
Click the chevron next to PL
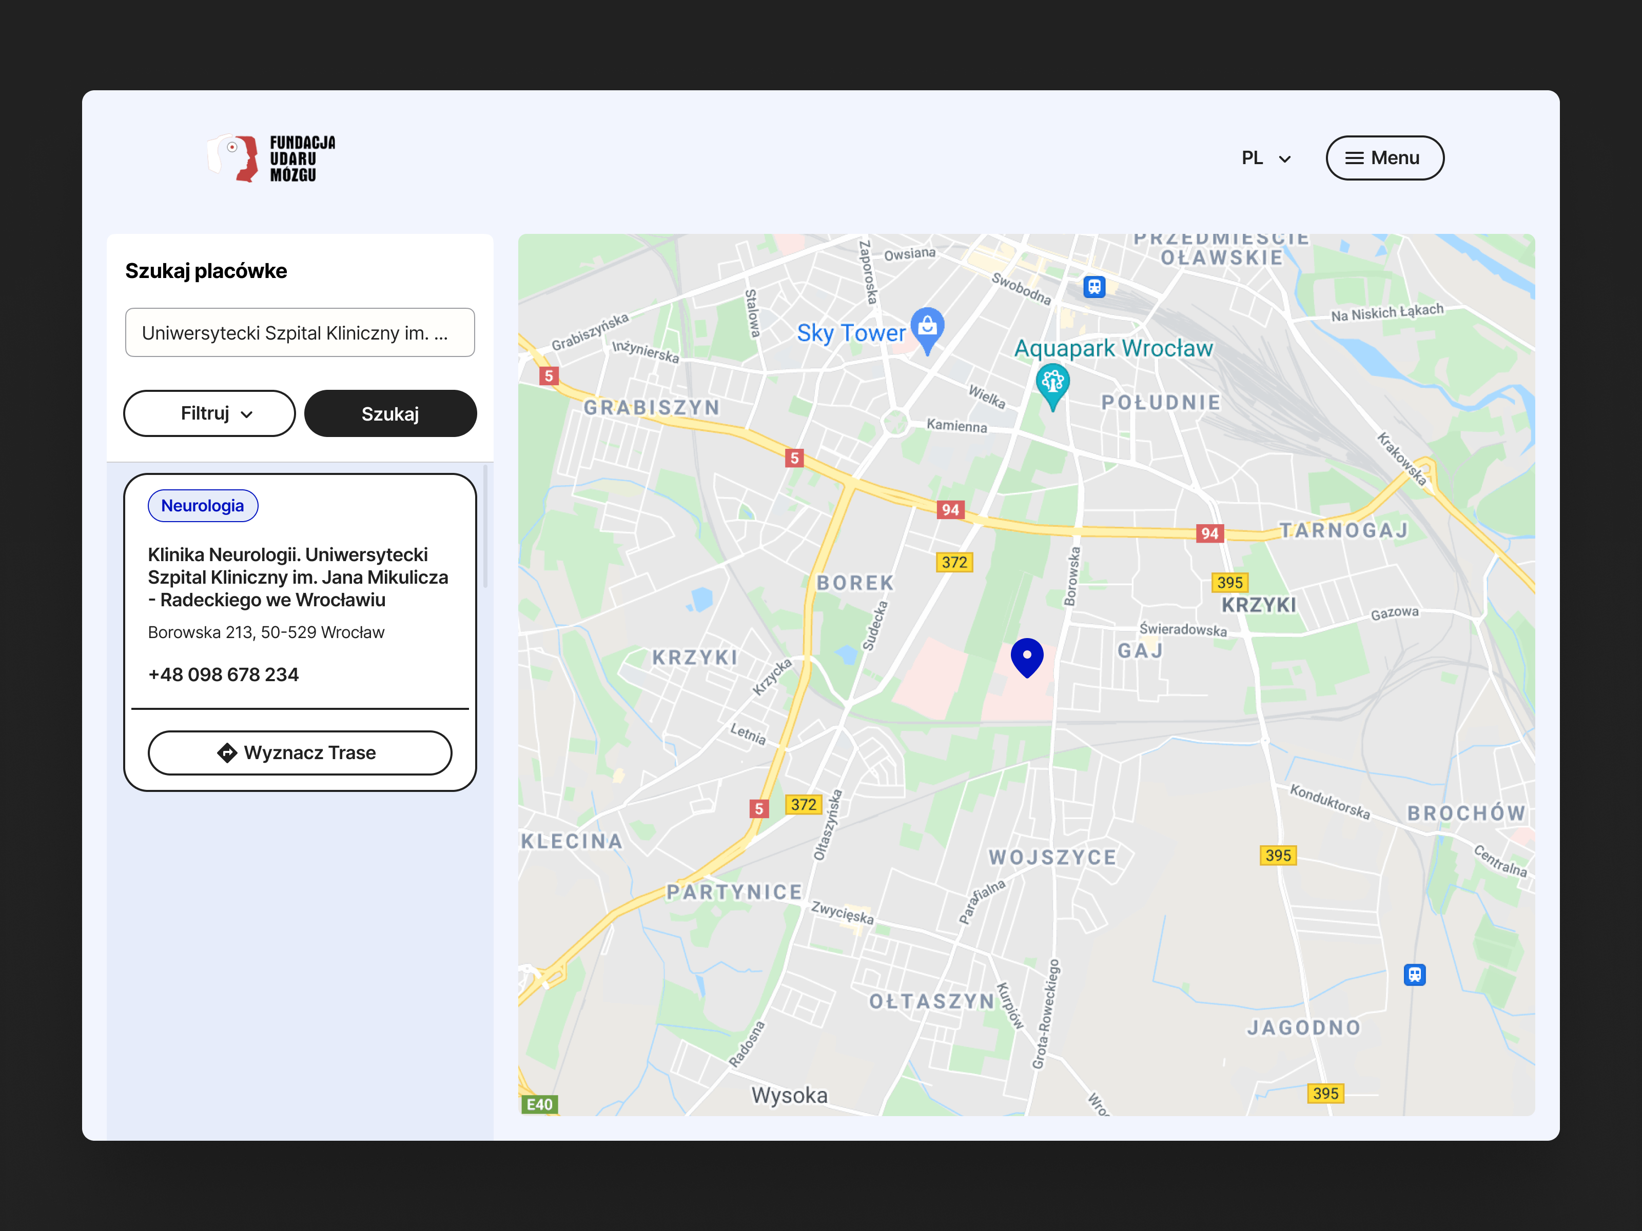pyautogui.click(x=1285, y=159)
